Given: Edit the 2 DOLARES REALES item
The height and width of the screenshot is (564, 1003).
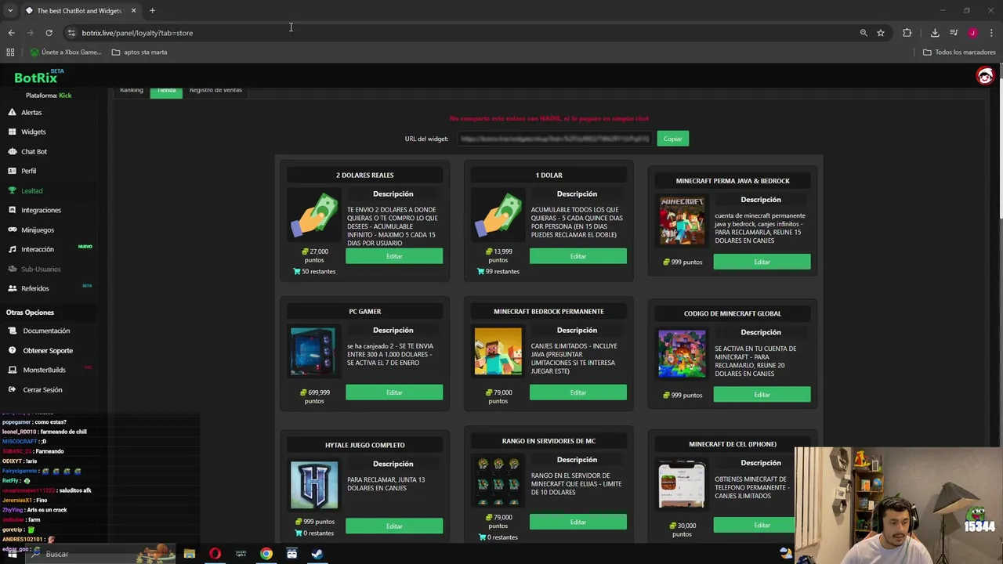Looking at the screenshot, I should point(394,256).
